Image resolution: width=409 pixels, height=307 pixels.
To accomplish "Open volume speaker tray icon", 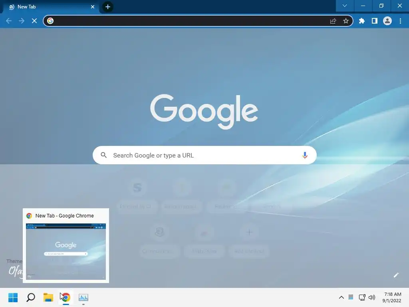I will [372, 297].
